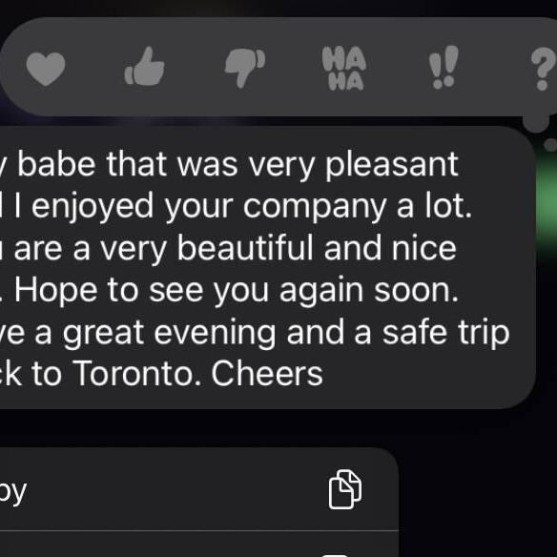This screenshot has width=557, height=557.
Task: Tap the text Hope to see you again soon
Action: (237, 291)
